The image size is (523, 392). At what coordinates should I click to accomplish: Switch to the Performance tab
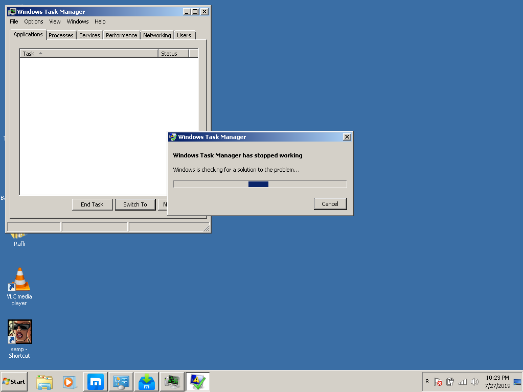click(x=121, y=35)
